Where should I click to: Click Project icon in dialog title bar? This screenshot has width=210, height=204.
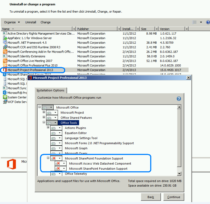30,78
